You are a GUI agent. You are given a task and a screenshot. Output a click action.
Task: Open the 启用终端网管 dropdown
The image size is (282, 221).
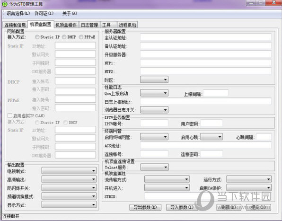pyautogui.click(x=154, y=137)
